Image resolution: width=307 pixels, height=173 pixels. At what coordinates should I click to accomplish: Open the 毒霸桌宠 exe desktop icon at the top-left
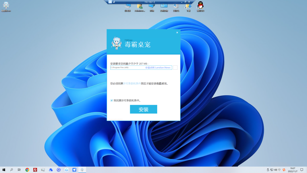[6, 7]
